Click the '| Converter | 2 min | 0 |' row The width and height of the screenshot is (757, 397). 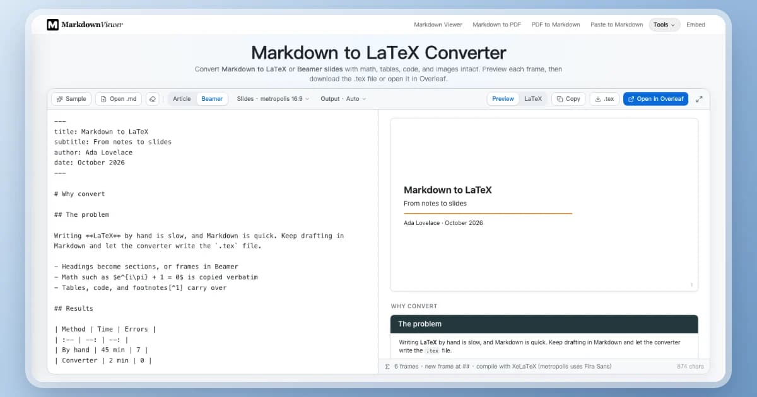(x=103, y=360)
